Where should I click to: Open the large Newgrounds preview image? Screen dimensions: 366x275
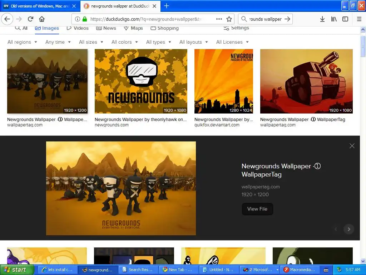121,188
